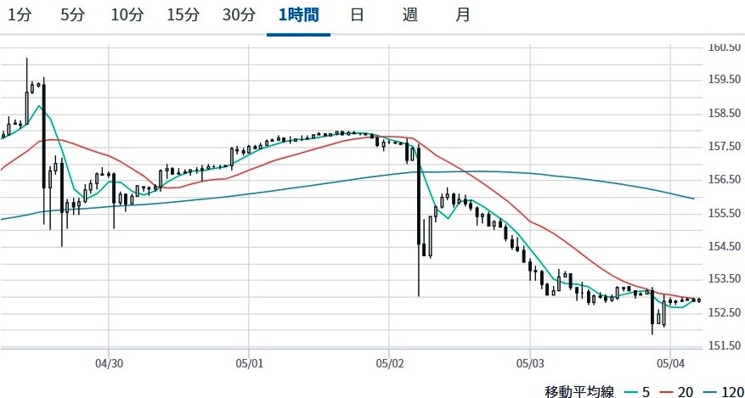The width and height of the screenshot is (745, 398).
Task: Open the 10分 timeframe tab
Action: (127, 15)
